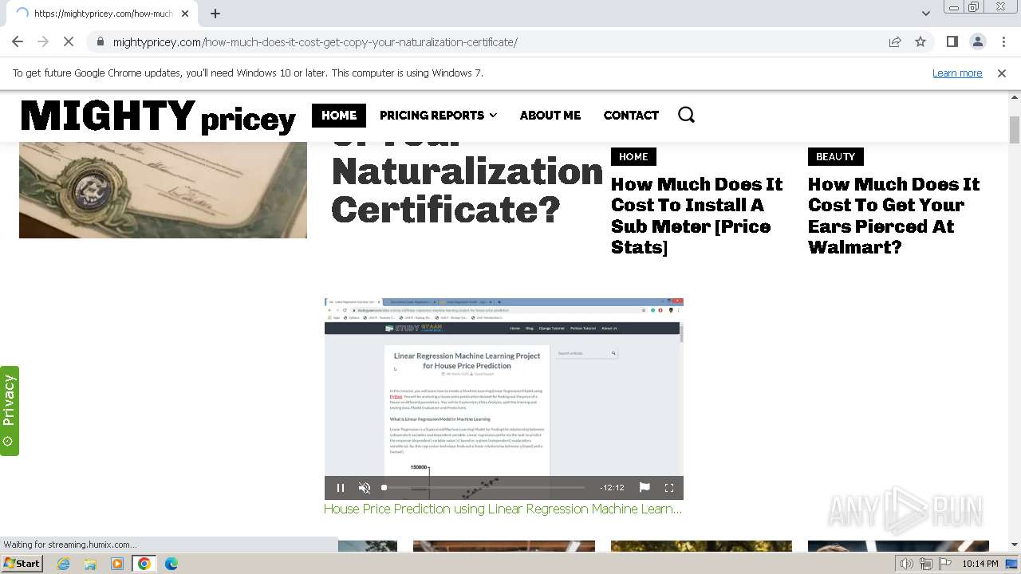
Task: Share this page icon
Action: pyautogui.click(x=895, y=41)
